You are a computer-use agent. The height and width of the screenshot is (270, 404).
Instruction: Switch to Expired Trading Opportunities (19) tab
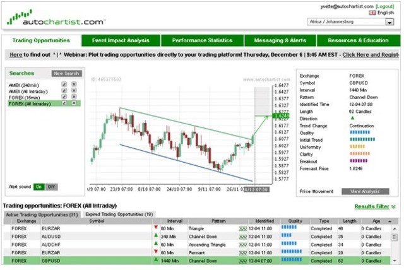coord(119,214)
